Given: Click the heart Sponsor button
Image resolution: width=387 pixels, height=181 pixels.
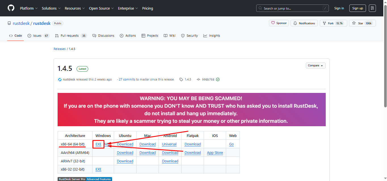Looking at the screenshot, I should (279, 23).
